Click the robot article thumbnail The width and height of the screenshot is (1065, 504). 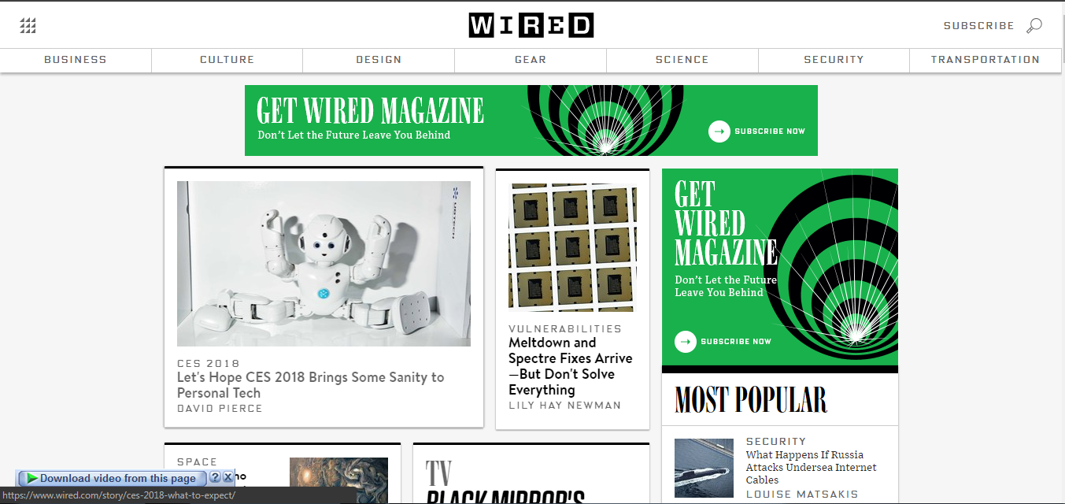click(324, 264)
